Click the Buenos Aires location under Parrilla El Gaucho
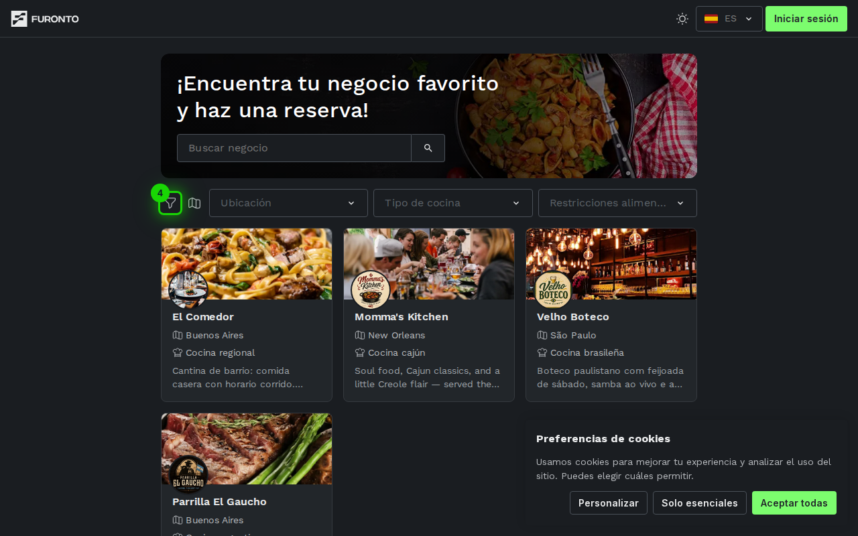Screen dimensions: 858x536 (214, 520)
